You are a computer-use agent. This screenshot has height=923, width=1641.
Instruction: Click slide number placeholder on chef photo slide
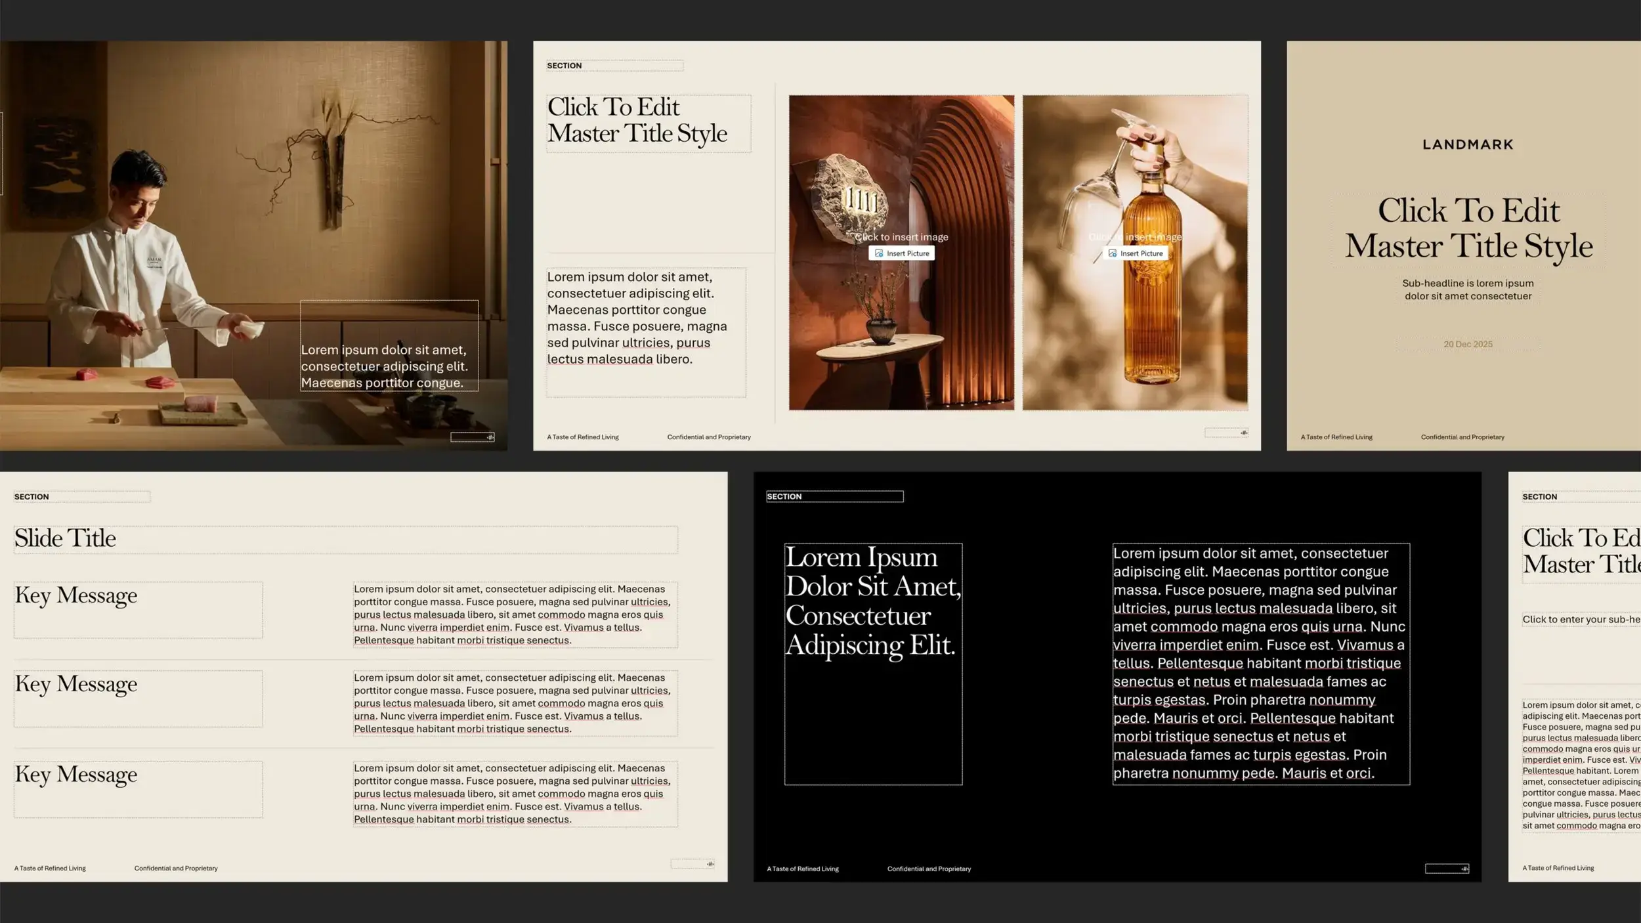coord(472,437)
